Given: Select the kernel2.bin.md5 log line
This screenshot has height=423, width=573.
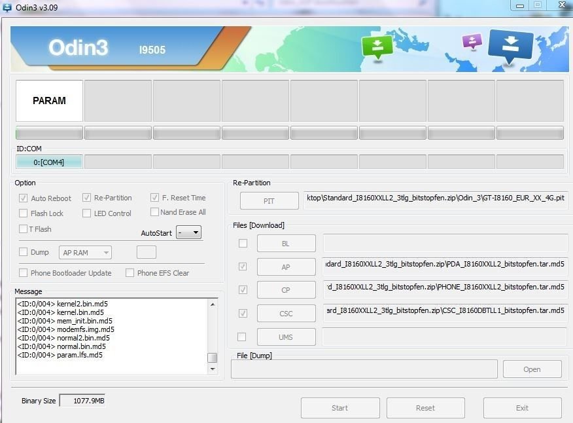Looking at the screenshot, I should [63, 304].
